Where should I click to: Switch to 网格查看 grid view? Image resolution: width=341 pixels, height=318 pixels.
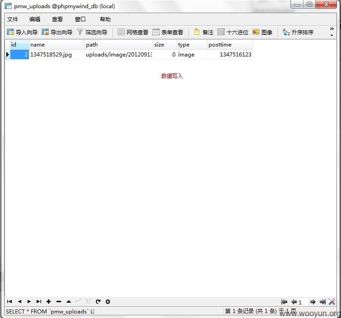(x=133, y=32)
